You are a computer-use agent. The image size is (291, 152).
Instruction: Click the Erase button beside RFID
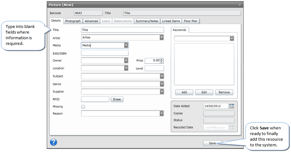click(117, 99)
